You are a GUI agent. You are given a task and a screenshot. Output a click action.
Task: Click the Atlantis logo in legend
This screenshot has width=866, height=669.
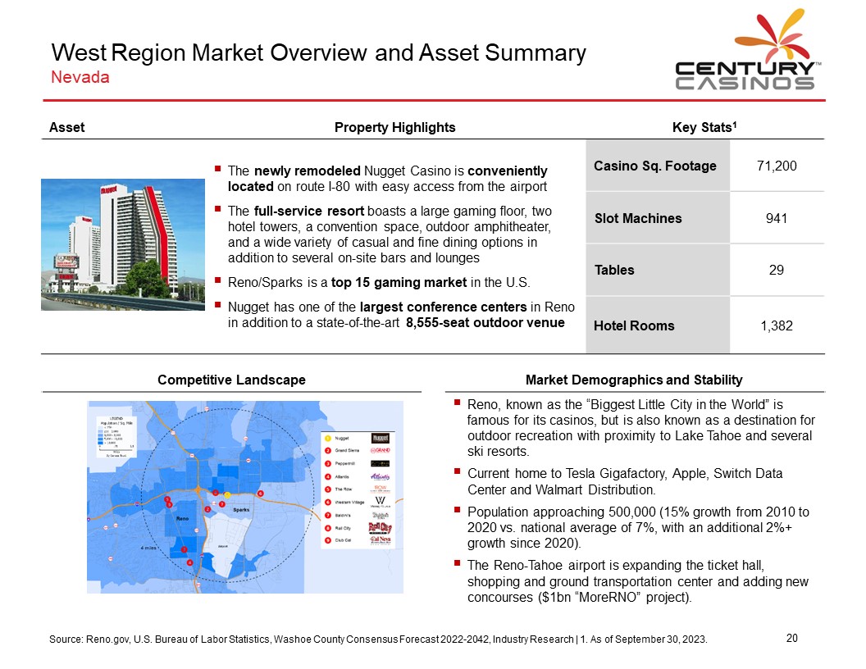pos(380,477)
